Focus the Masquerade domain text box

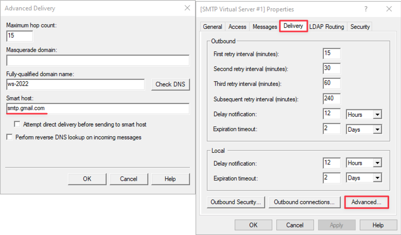click(98, 60)
